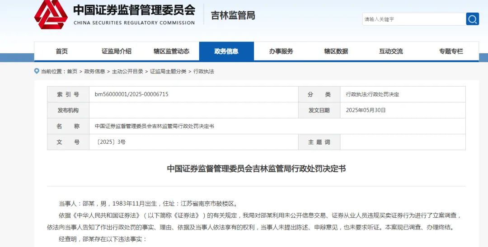This screenshot has width=488, height=247.
Task: Click the paragraph starting 当事人:邵某
Action: pos(149,204)
